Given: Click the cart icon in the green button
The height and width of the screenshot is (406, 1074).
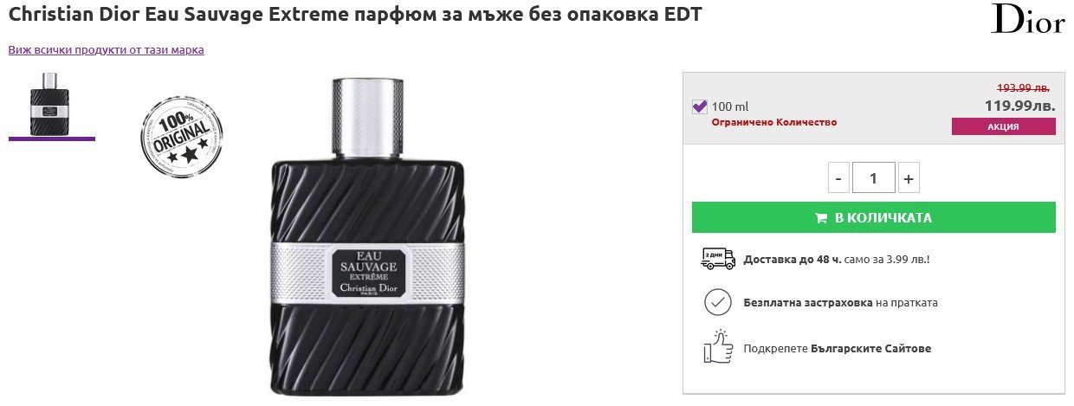Looking at the screenshot, I should [x=821, y=218].
